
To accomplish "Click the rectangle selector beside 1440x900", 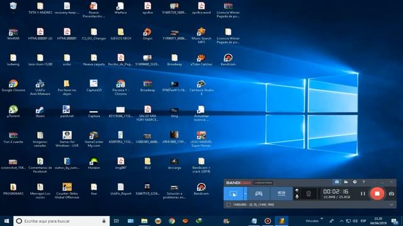I will [x=229, y=205].
